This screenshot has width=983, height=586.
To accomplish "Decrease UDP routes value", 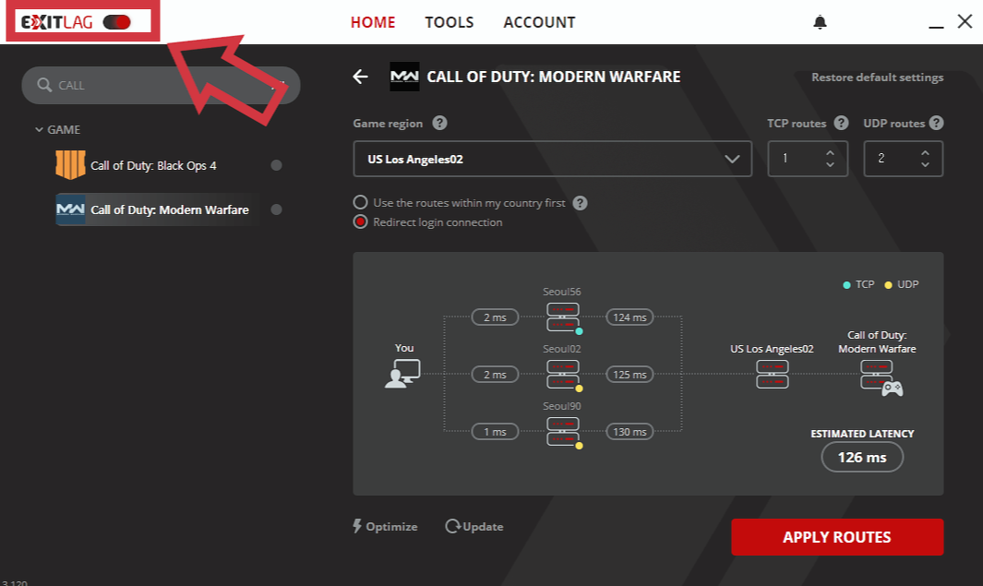I will 926,164.
